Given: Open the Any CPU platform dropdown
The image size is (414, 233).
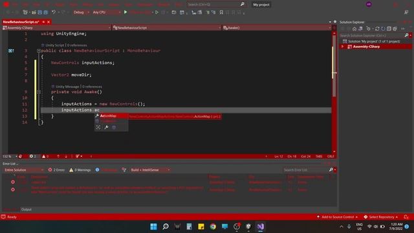Looking at the screenshot, I should click(107, 12).
